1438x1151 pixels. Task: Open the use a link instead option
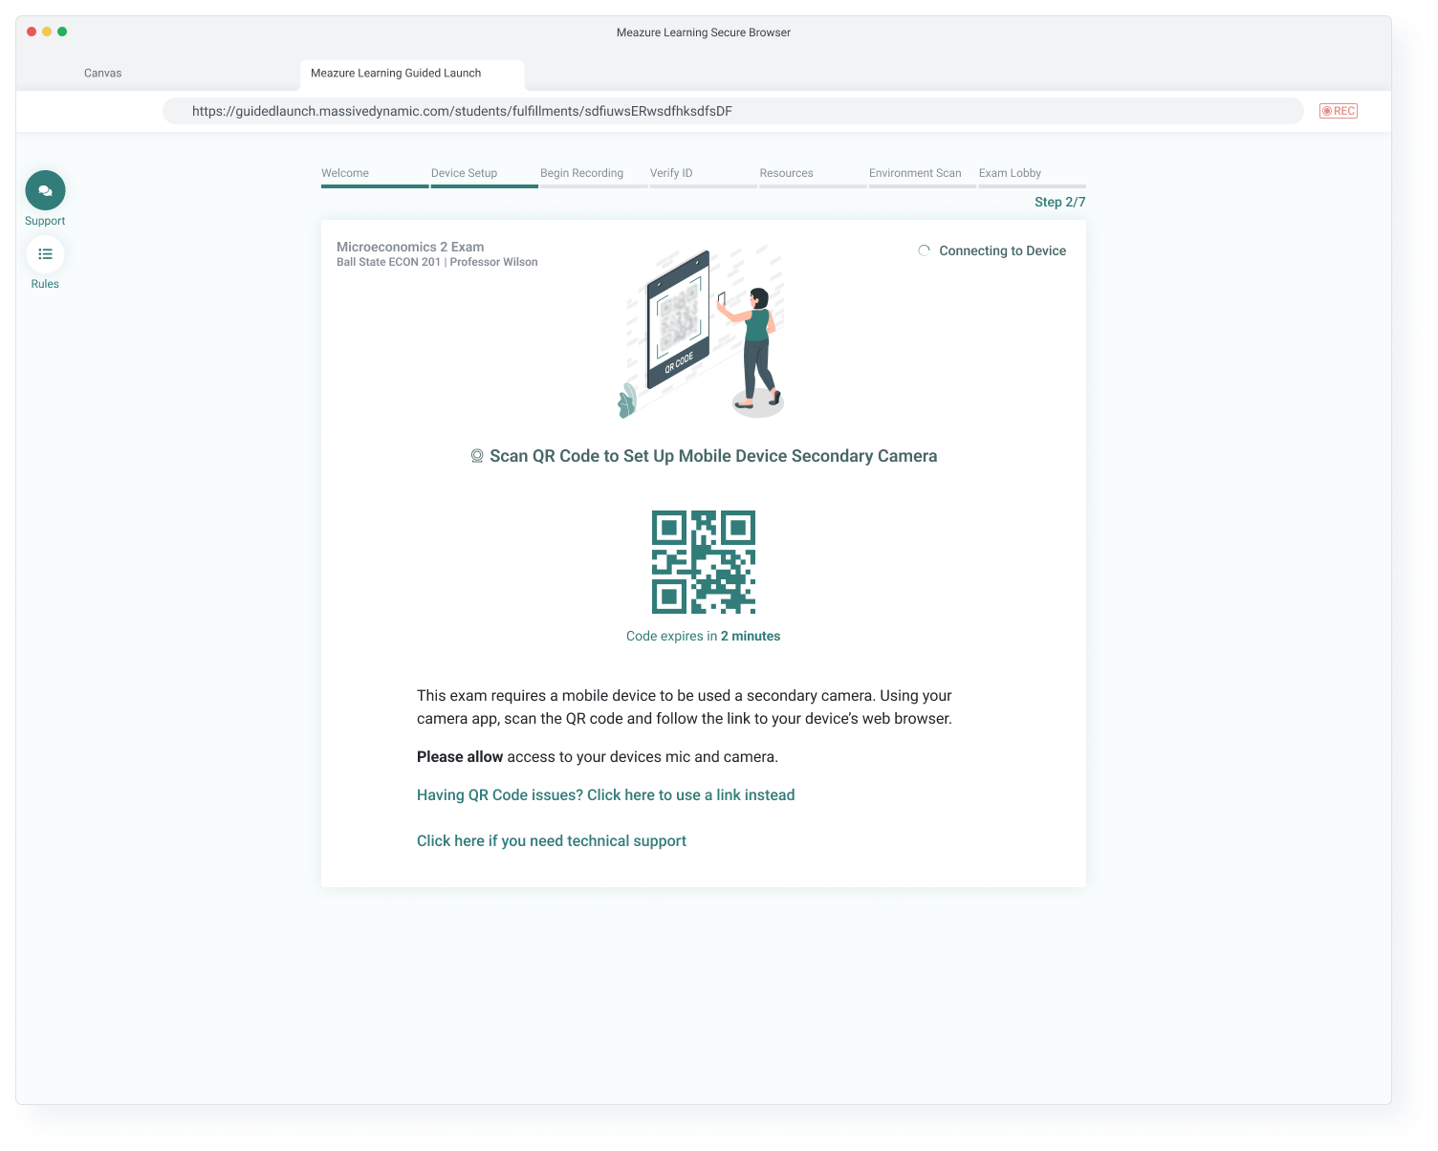(605, 795)
